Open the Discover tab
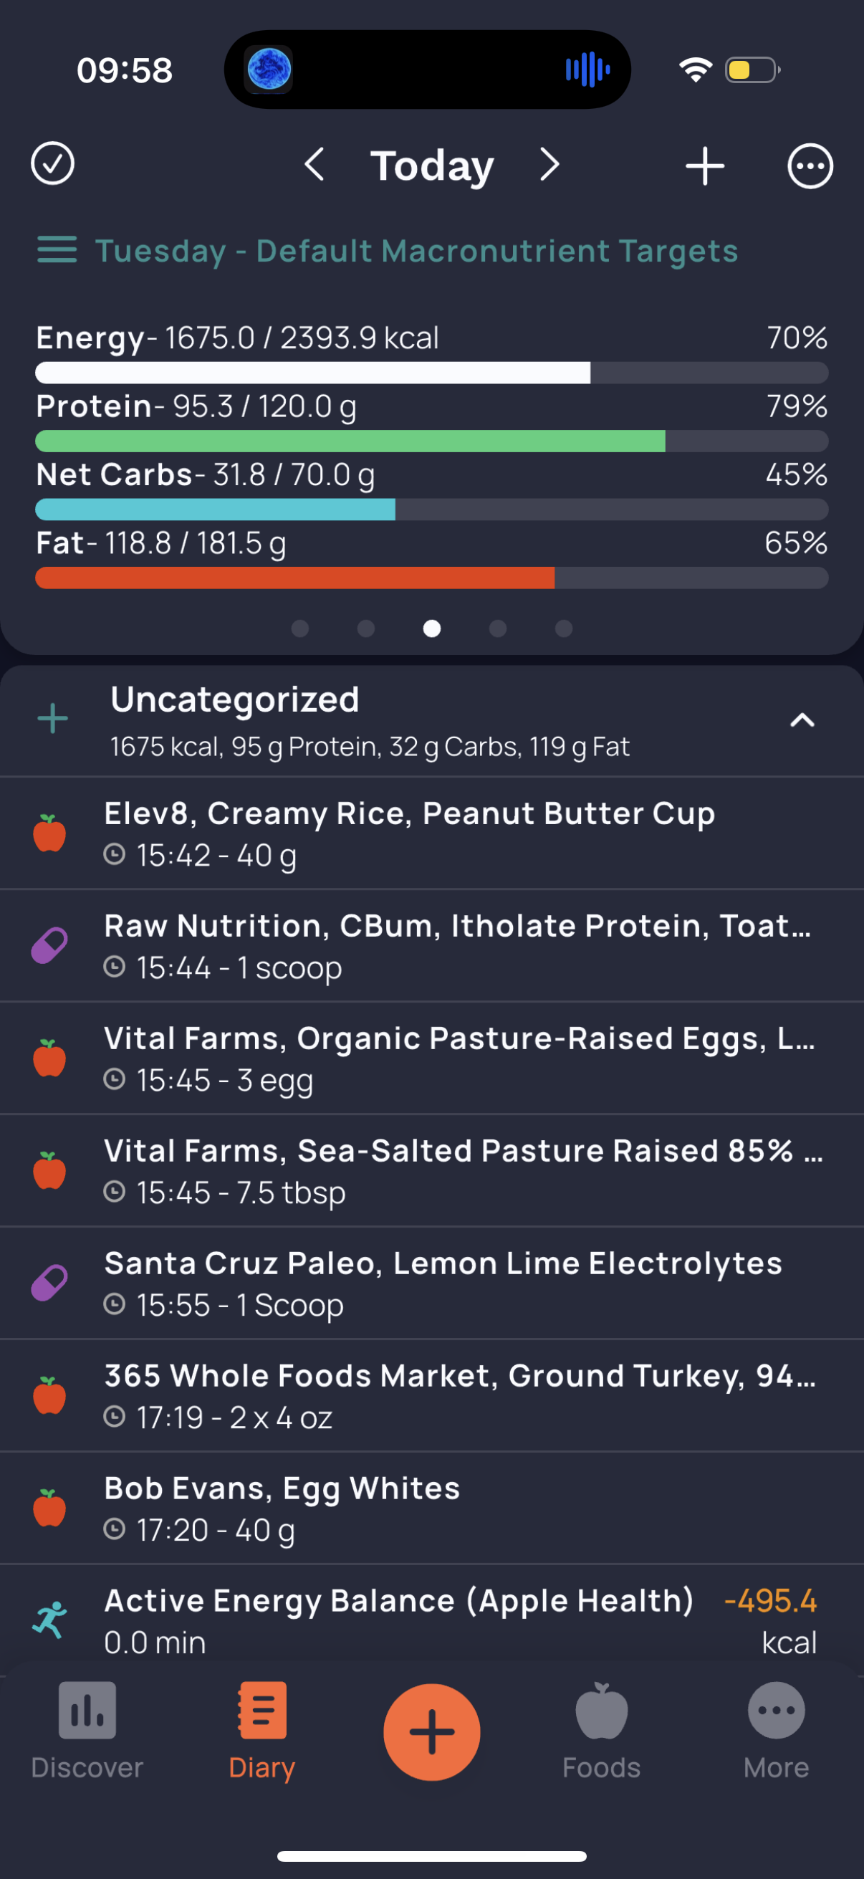 tap(87, 1730)
